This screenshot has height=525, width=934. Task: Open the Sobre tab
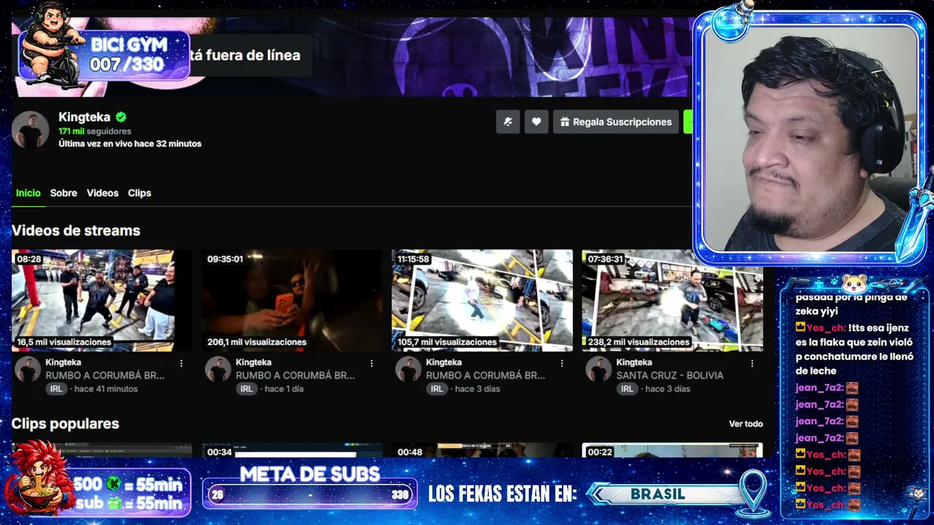[x=63, y=193]
